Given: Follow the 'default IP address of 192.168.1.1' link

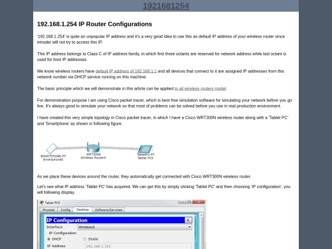Looking at the screenshot, I should click(126, 71).
